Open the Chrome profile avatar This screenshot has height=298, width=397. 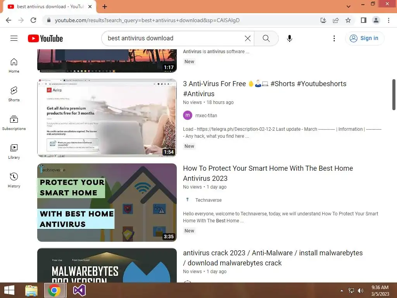[x=376, y=20]
